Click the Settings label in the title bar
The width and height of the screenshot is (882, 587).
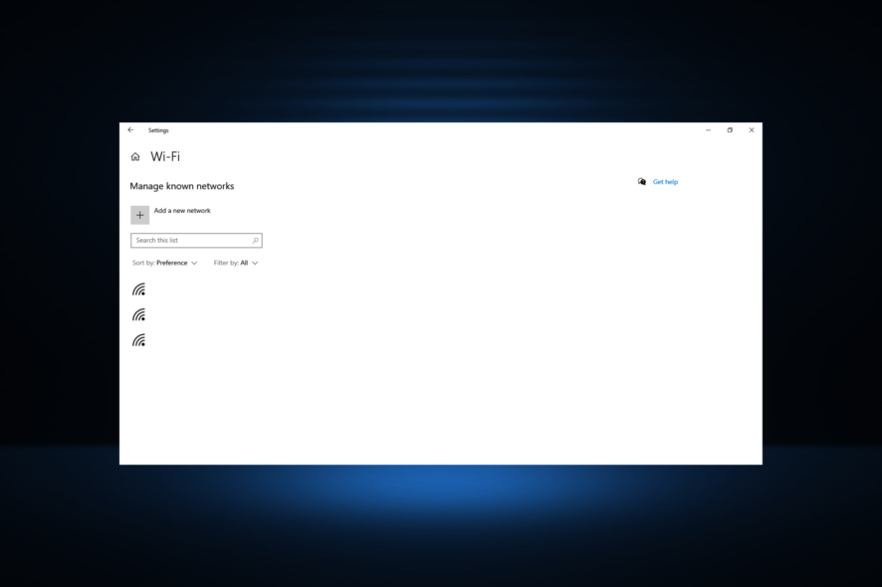click(158, 129)
